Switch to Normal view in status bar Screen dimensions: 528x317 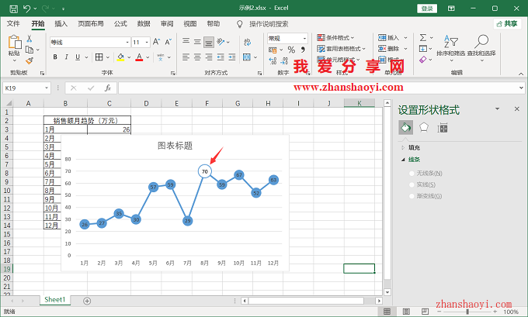[x=387, y=312]
